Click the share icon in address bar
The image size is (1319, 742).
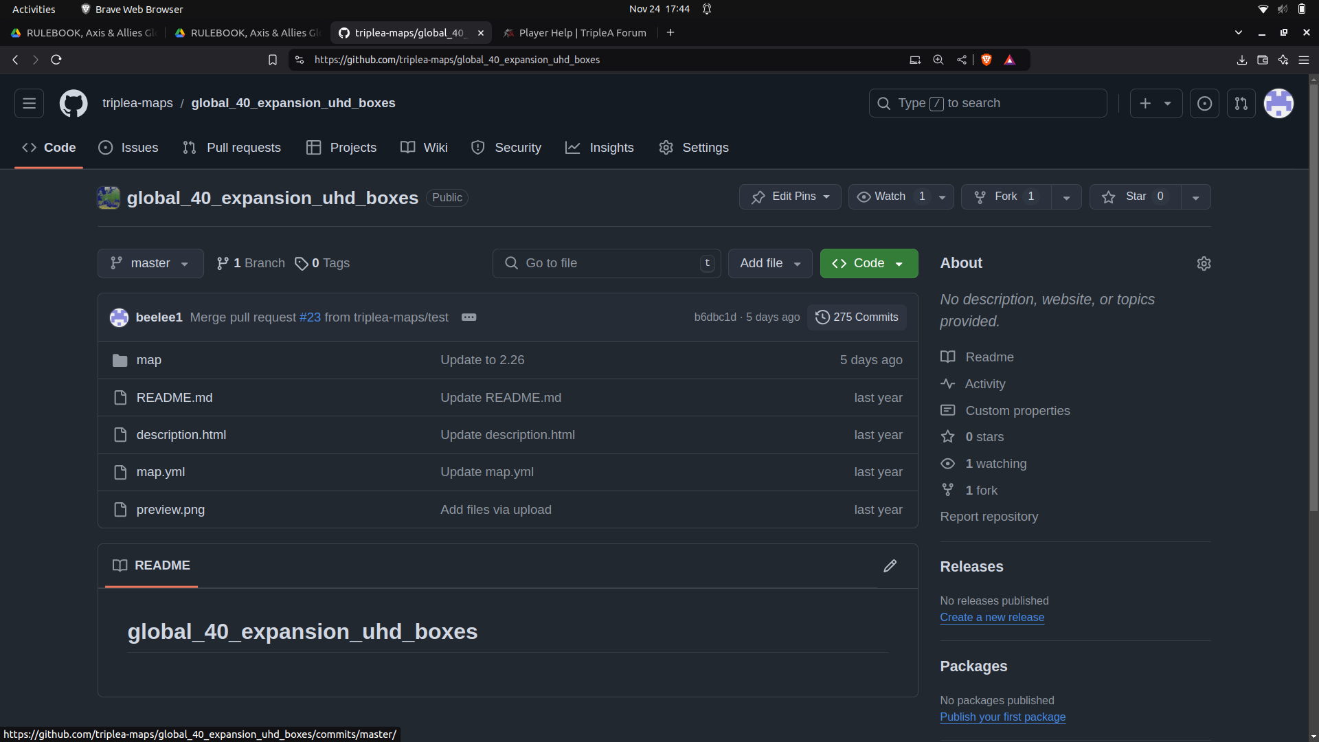(x=961, y=60)
